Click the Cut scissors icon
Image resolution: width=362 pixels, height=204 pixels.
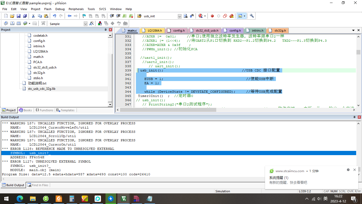[x=33, y=16]
